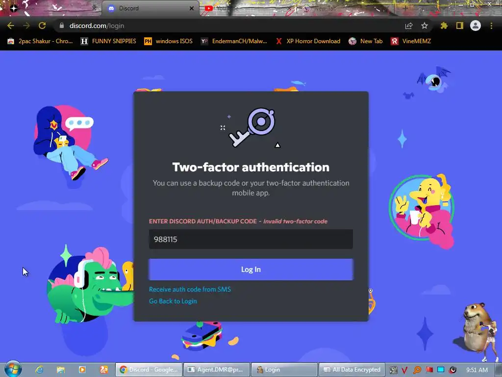Click the red flag tray icon
This screenshot has width=502, height=377.
[429, 370]
